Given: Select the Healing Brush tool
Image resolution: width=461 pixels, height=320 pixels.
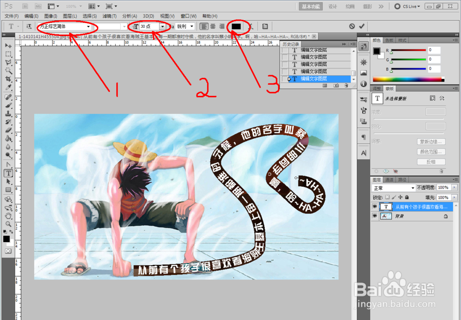Looking at the screenshot, I should coord(8,97).
